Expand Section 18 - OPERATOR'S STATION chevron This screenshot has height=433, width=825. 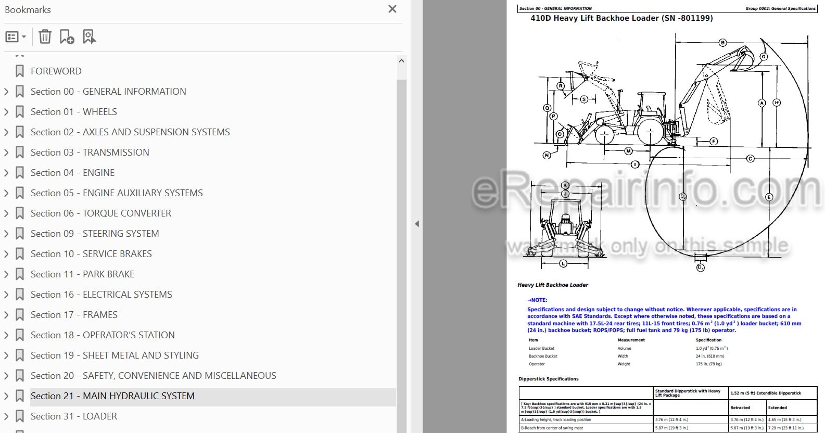(6, 335)
